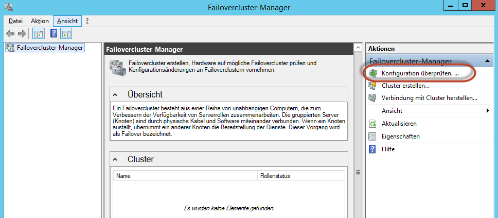Click the Hilfe icon in Aktionen

372,149
